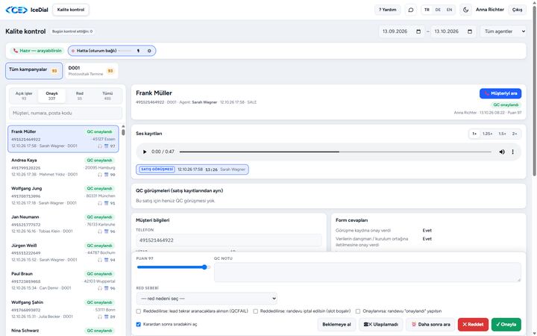Click headphone icon in Jan Neumann row
Screen dimensions: 537x336
click(100, 231)
